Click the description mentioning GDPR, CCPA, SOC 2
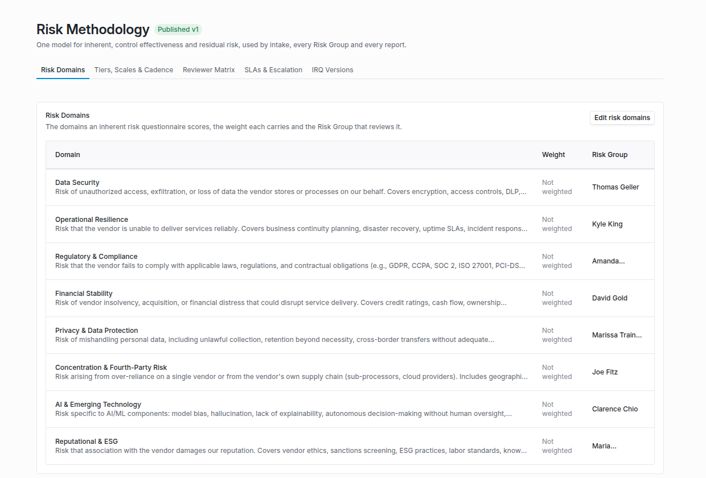 coord(290,266)
